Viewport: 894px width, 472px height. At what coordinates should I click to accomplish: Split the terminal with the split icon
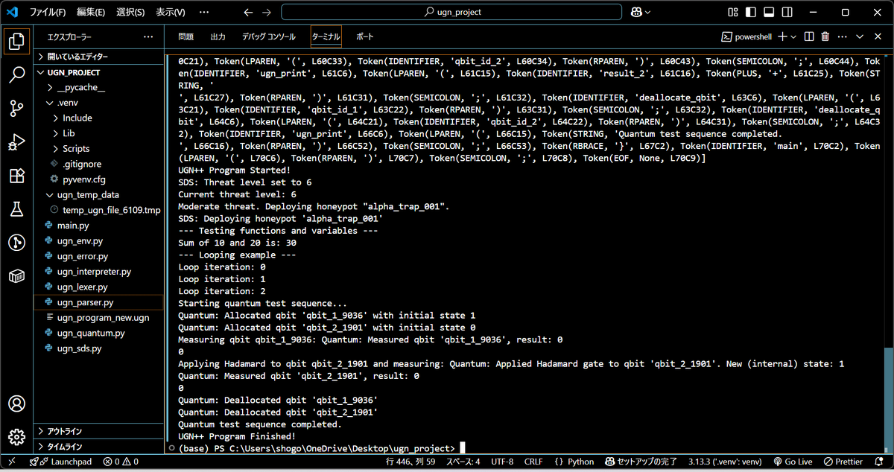[808, 36]
